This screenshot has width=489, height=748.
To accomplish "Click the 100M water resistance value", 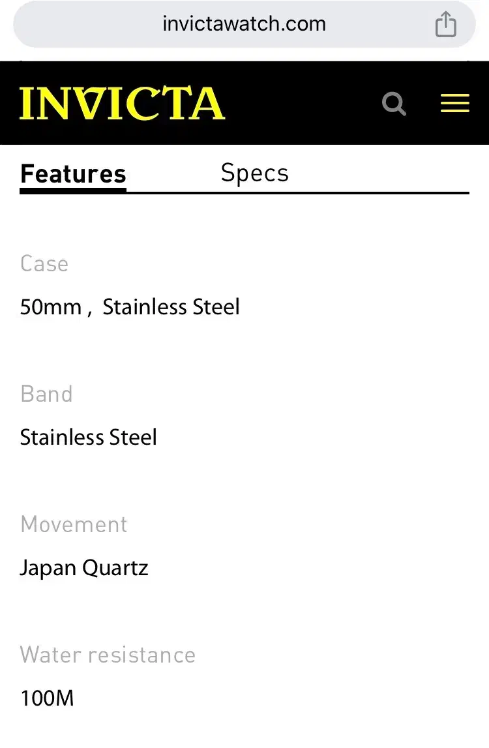I will coord(47,698).
